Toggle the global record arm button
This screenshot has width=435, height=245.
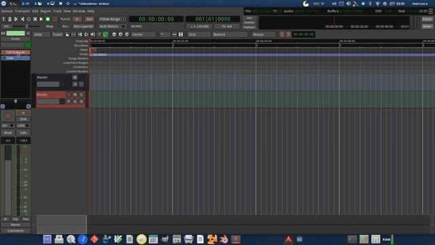coord(54,19)
